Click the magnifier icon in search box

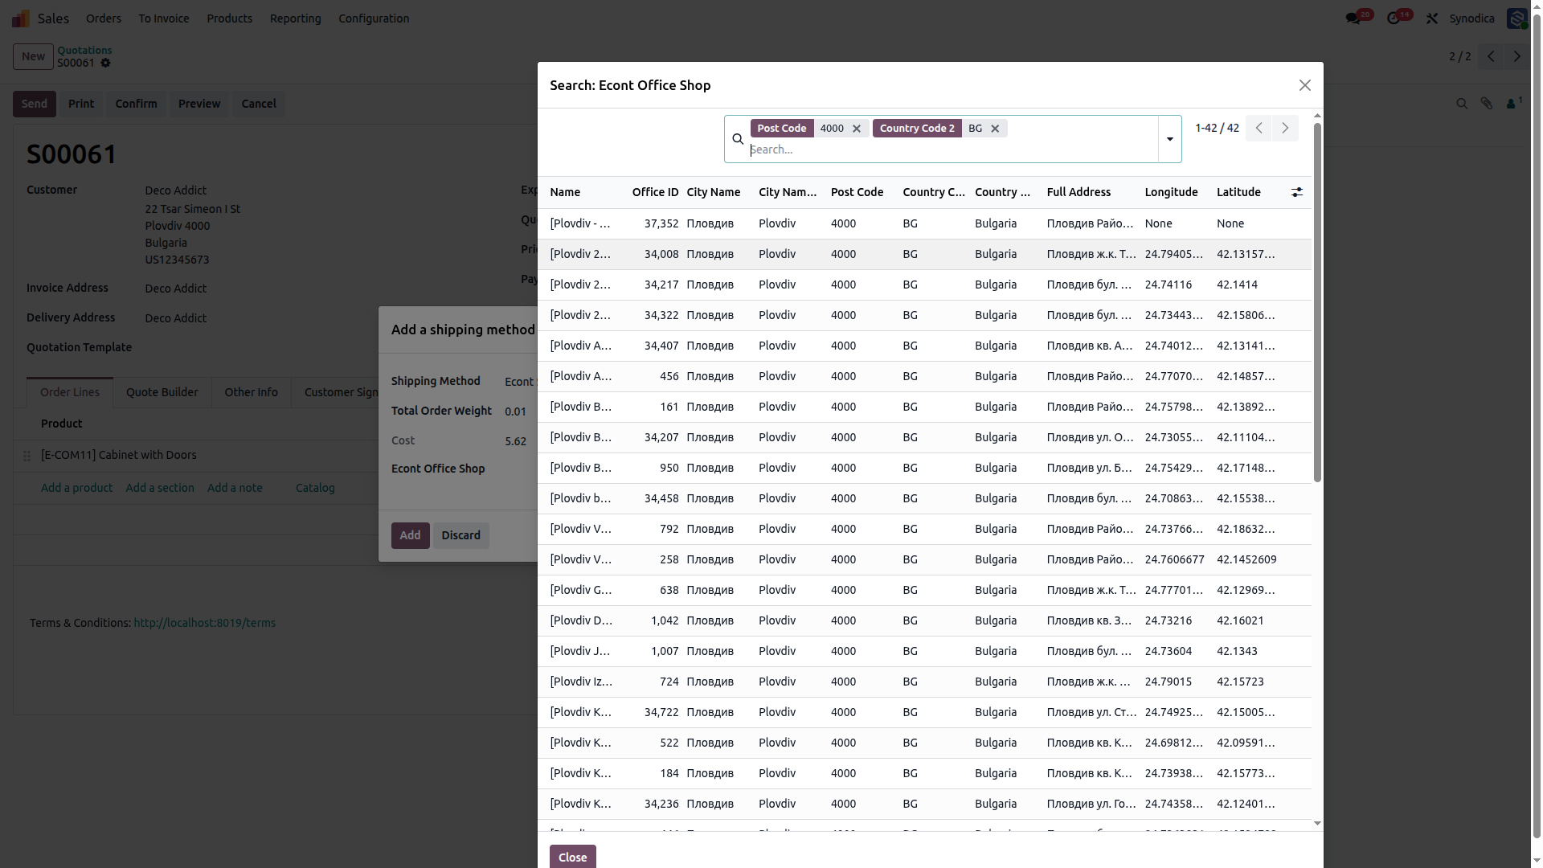(x=738, y=138)
